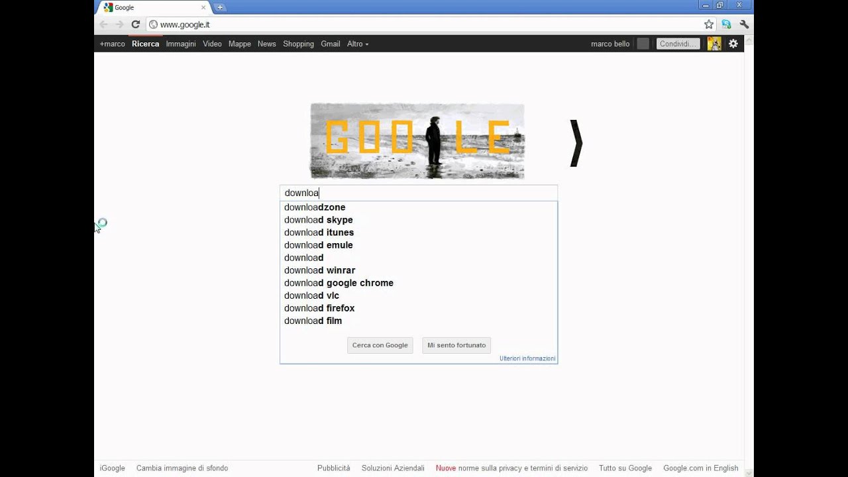Click the Google doodle image
This screenshot has width=848, height=477.
417,141
